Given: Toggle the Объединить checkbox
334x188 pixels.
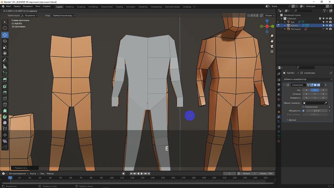Looking at the screenshot, I should 303,111.
